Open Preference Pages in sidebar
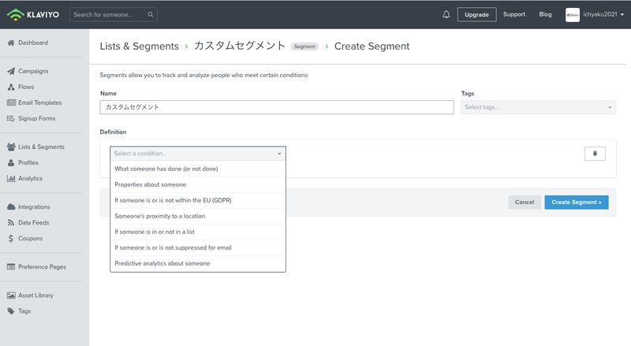Image resolution: width=631 pixels, height=346 pixels. pyautogui.click(x=42, y=266)
